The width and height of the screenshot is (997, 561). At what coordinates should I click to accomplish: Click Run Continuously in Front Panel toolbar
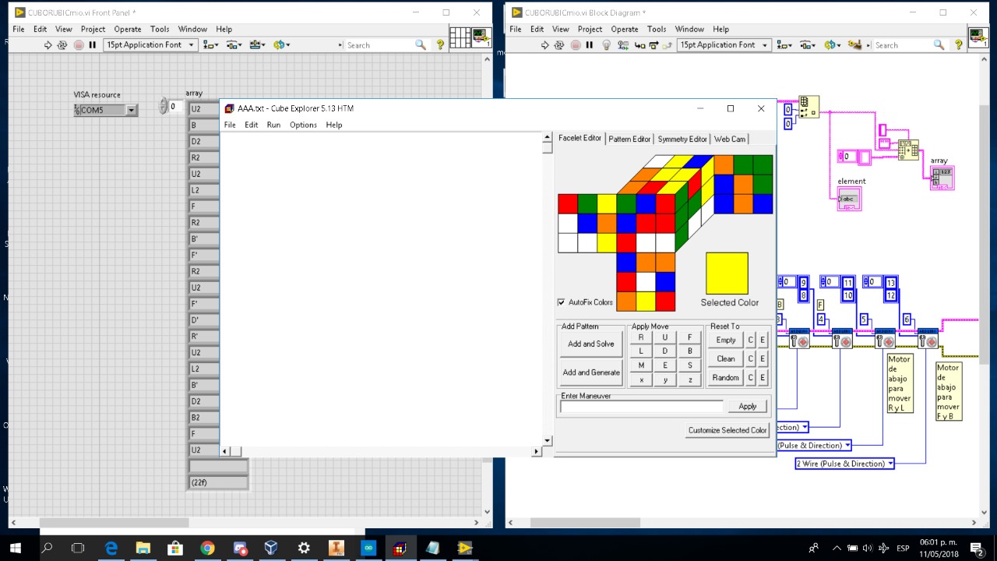(62, 45)
